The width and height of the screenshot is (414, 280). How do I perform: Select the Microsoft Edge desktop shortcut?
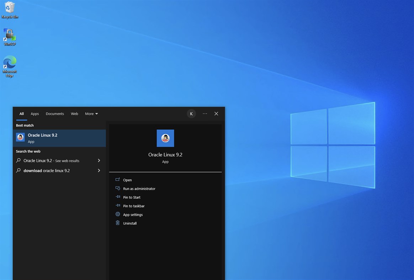pyautogui.click(x=10, y=66)
